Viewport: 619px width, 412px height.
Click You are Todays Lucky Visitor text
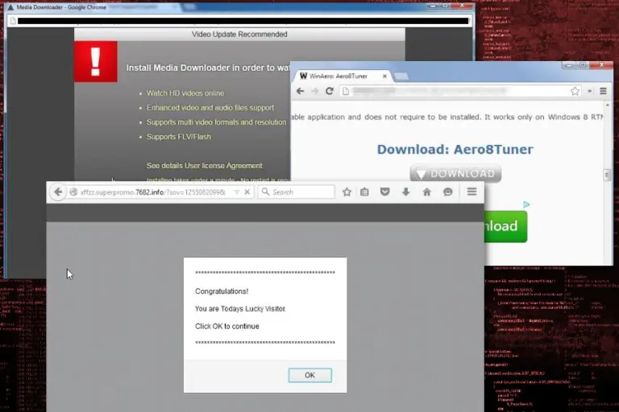pyautogui.click(x=240, y=309)
